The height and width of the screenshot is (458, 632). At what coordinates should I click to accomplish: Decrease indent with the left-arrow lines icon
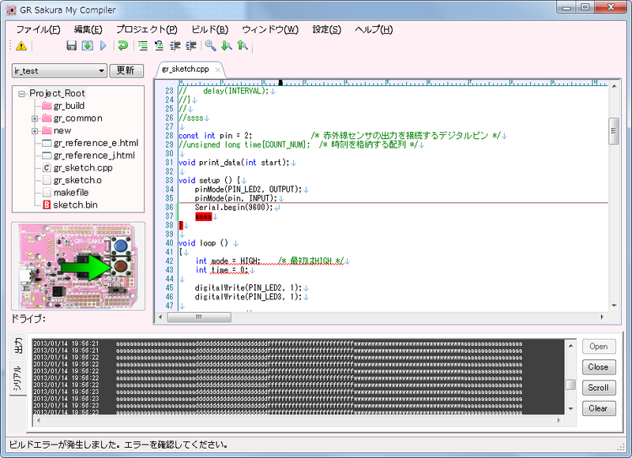175,46
